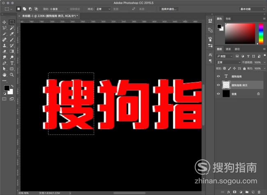Select the Magic Wand tool

click(x=12, y=28)
